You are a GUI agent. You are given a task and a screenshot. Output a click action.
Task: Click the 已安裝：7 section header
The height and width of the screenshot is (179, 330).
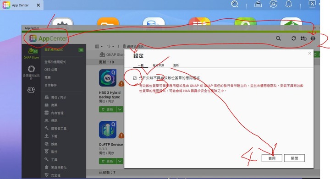click(107, 172)
